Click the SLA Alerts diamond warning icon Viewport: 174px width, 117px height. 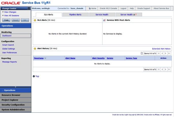click(35, 20)
